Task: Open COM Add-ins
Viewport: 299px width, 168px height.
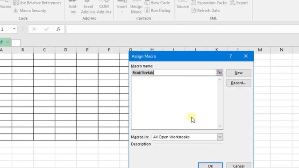Action: point(104,7)
